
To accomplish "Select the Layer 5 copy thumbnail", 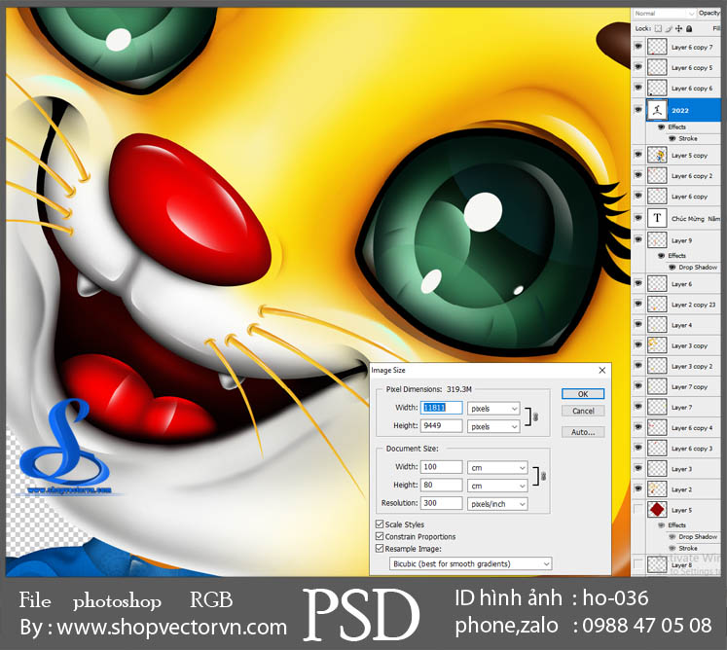I will tap(657, 156).
